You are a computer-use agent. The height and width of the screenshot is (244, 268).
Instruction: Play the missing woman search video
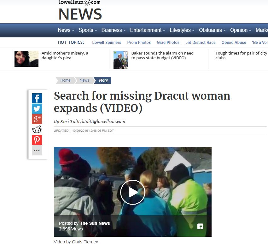[x=133, y=192]
